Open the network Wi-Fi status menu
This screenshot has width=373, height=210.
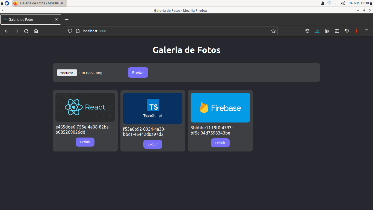tap(330, 3)
